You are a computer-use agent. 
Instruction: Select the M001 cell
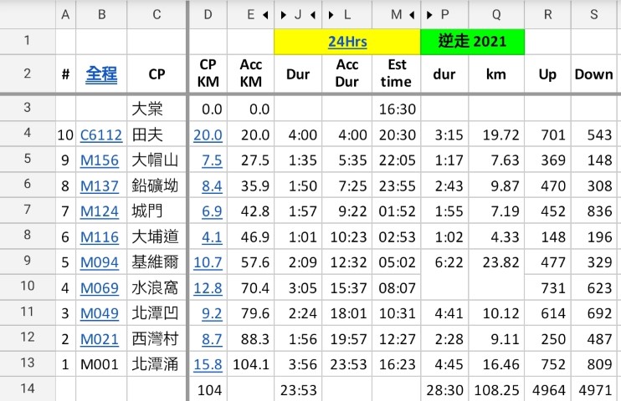pos(101,364)
